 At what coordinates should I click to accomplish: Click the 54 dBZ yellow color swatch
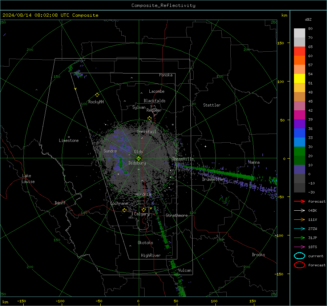(x=299, y=79)
